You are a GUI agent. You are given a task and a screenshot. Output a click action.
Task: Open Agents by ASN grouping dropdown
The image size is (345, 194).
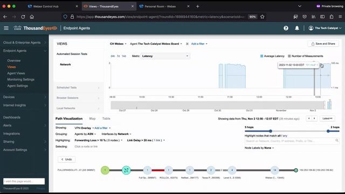click(85, 134)
